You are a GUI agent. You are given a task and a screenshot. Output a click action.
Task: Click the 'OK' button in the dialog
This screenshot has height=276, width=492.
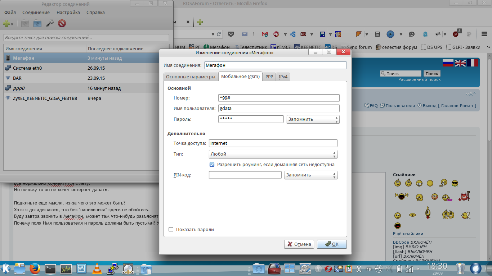coord(332,244)
